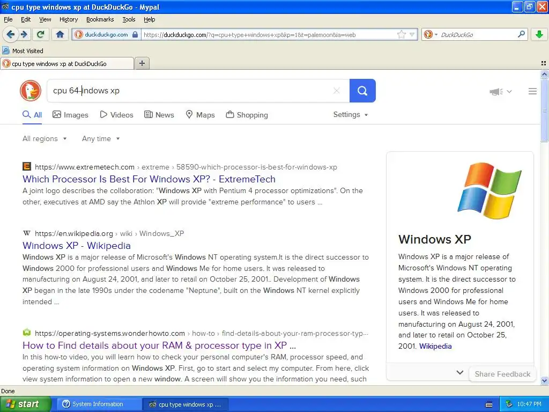The width and height of the screenshot is (549, 412).
Task: Switch to the Videos results tab
Action: click(x=116, y=115)
